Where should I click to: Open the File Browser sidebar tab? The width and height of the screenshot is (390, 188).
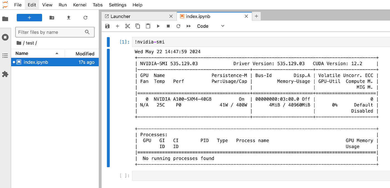(x=5, y=19)
